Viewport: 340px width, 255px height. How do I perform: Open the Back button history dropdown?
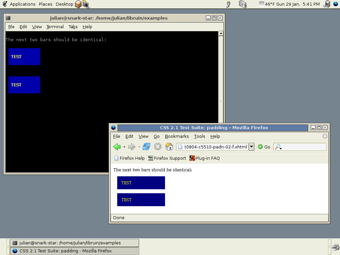pos(124,147)
